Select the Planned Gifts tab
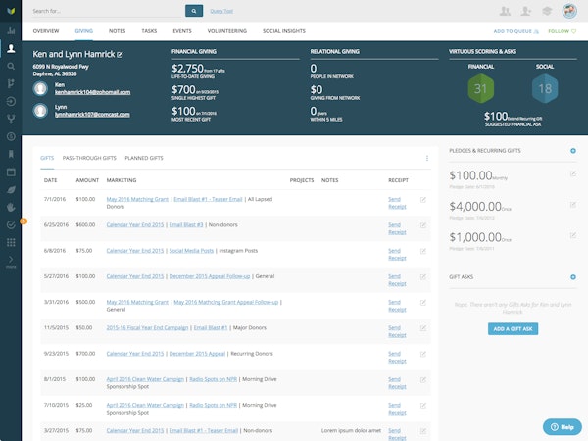 tap(144, 158)
